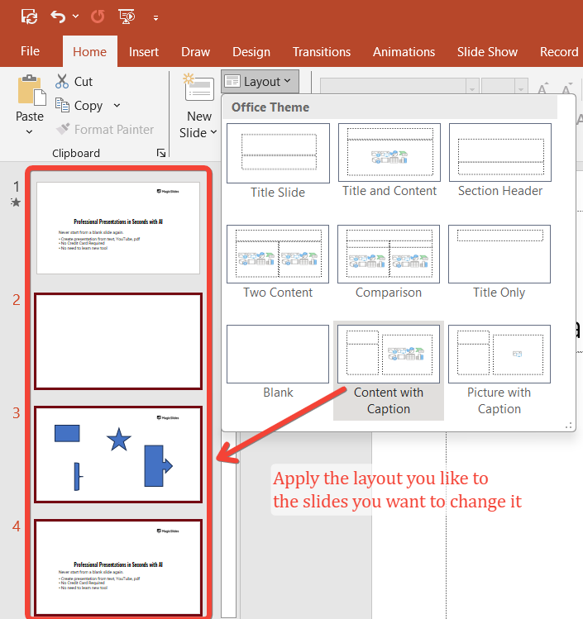Apply the Content with Caption layout

coord(389,355)
